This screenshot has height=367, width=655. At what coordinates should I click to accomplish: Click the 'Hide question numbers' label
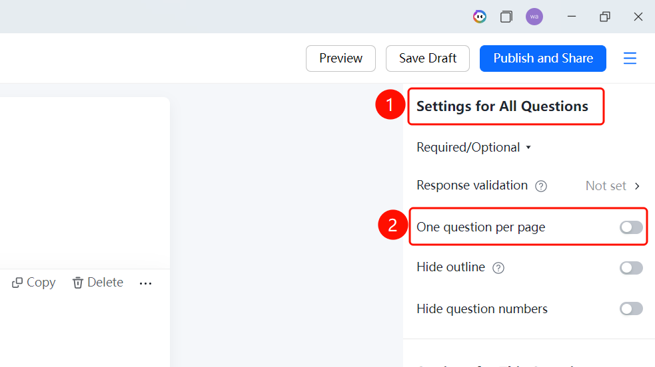coord(482,308)
